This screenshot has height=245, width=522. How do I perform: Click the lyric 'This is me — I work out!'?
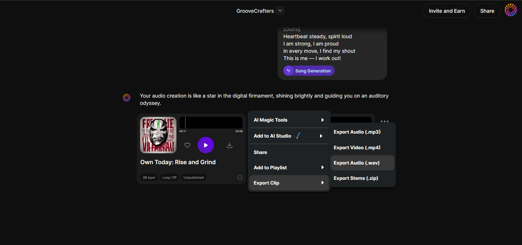click(x=312, y=58)
